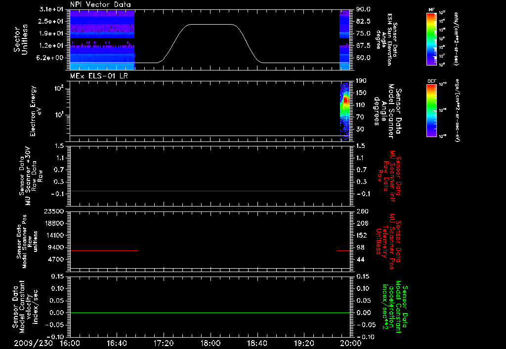506x349 pixels.
Task: Click the NPI spectrogram block starting at 16:00
Action: (x=102, y=40)
